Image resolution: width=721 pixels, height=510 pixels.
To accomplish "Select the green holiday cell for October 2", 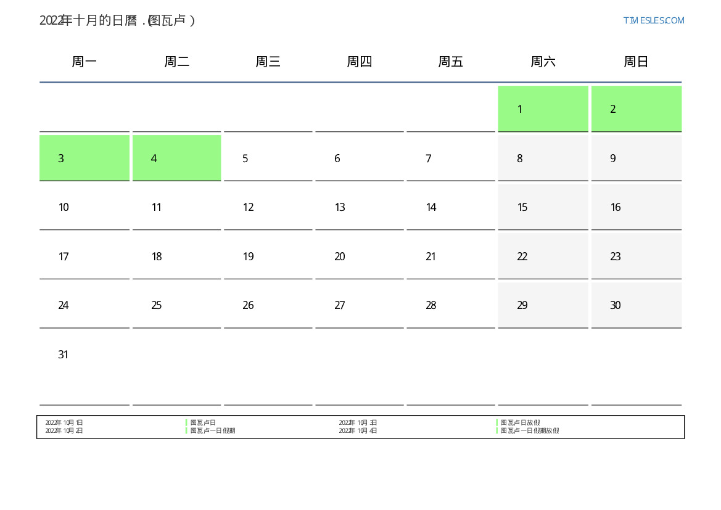I will click(636, 109).
